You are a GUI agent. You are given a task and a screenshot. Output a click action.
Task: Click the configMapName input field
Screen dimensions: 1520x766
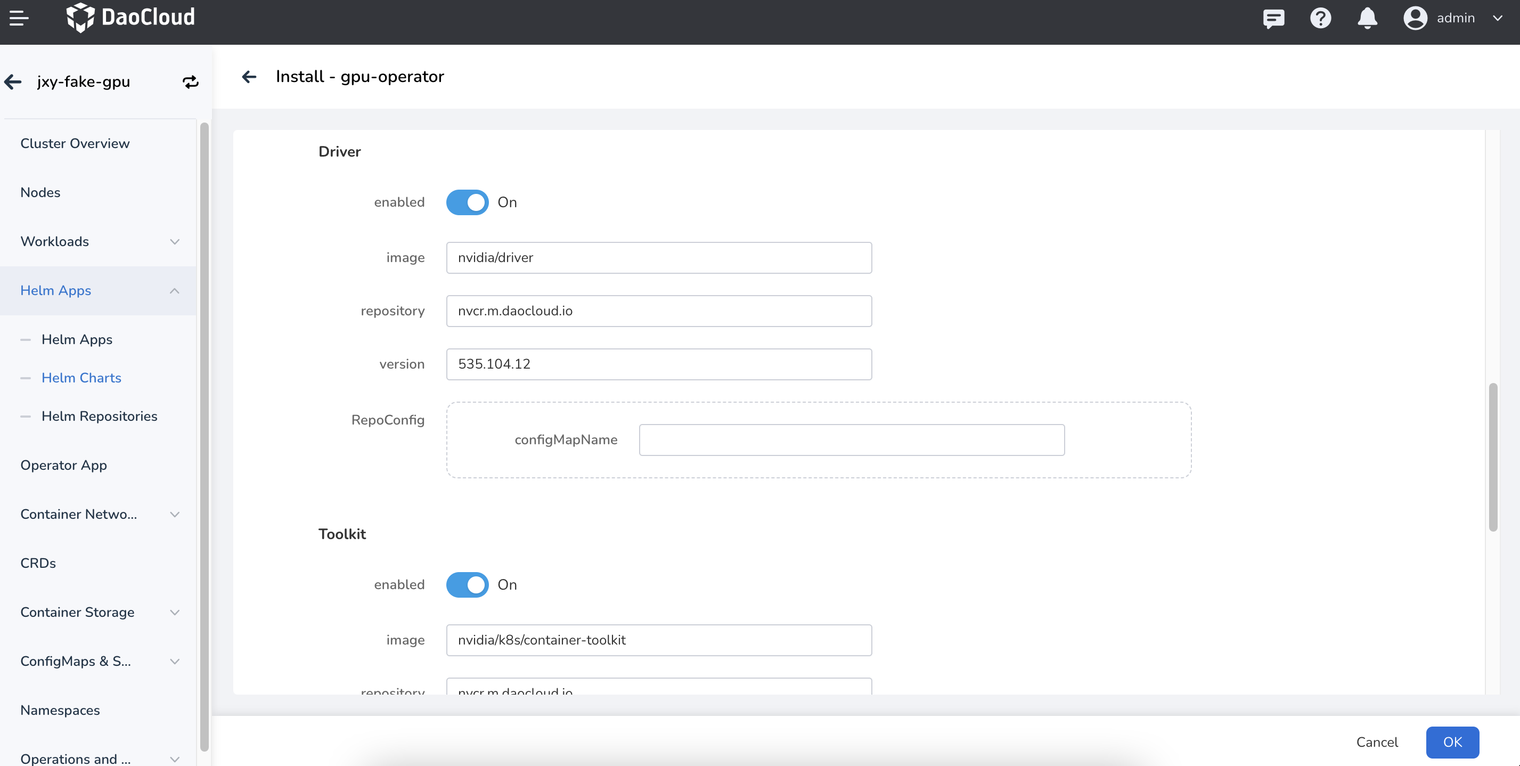pyautogui.click(x=852, y=439)
